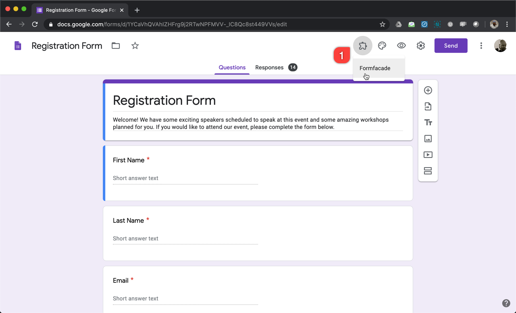Switch to the Responses tab
516x313 pixels.
(x=269, y=67)
